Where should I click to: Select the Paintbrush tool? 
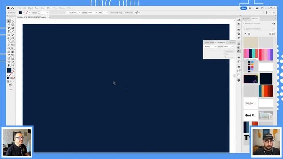click(13, 35)
